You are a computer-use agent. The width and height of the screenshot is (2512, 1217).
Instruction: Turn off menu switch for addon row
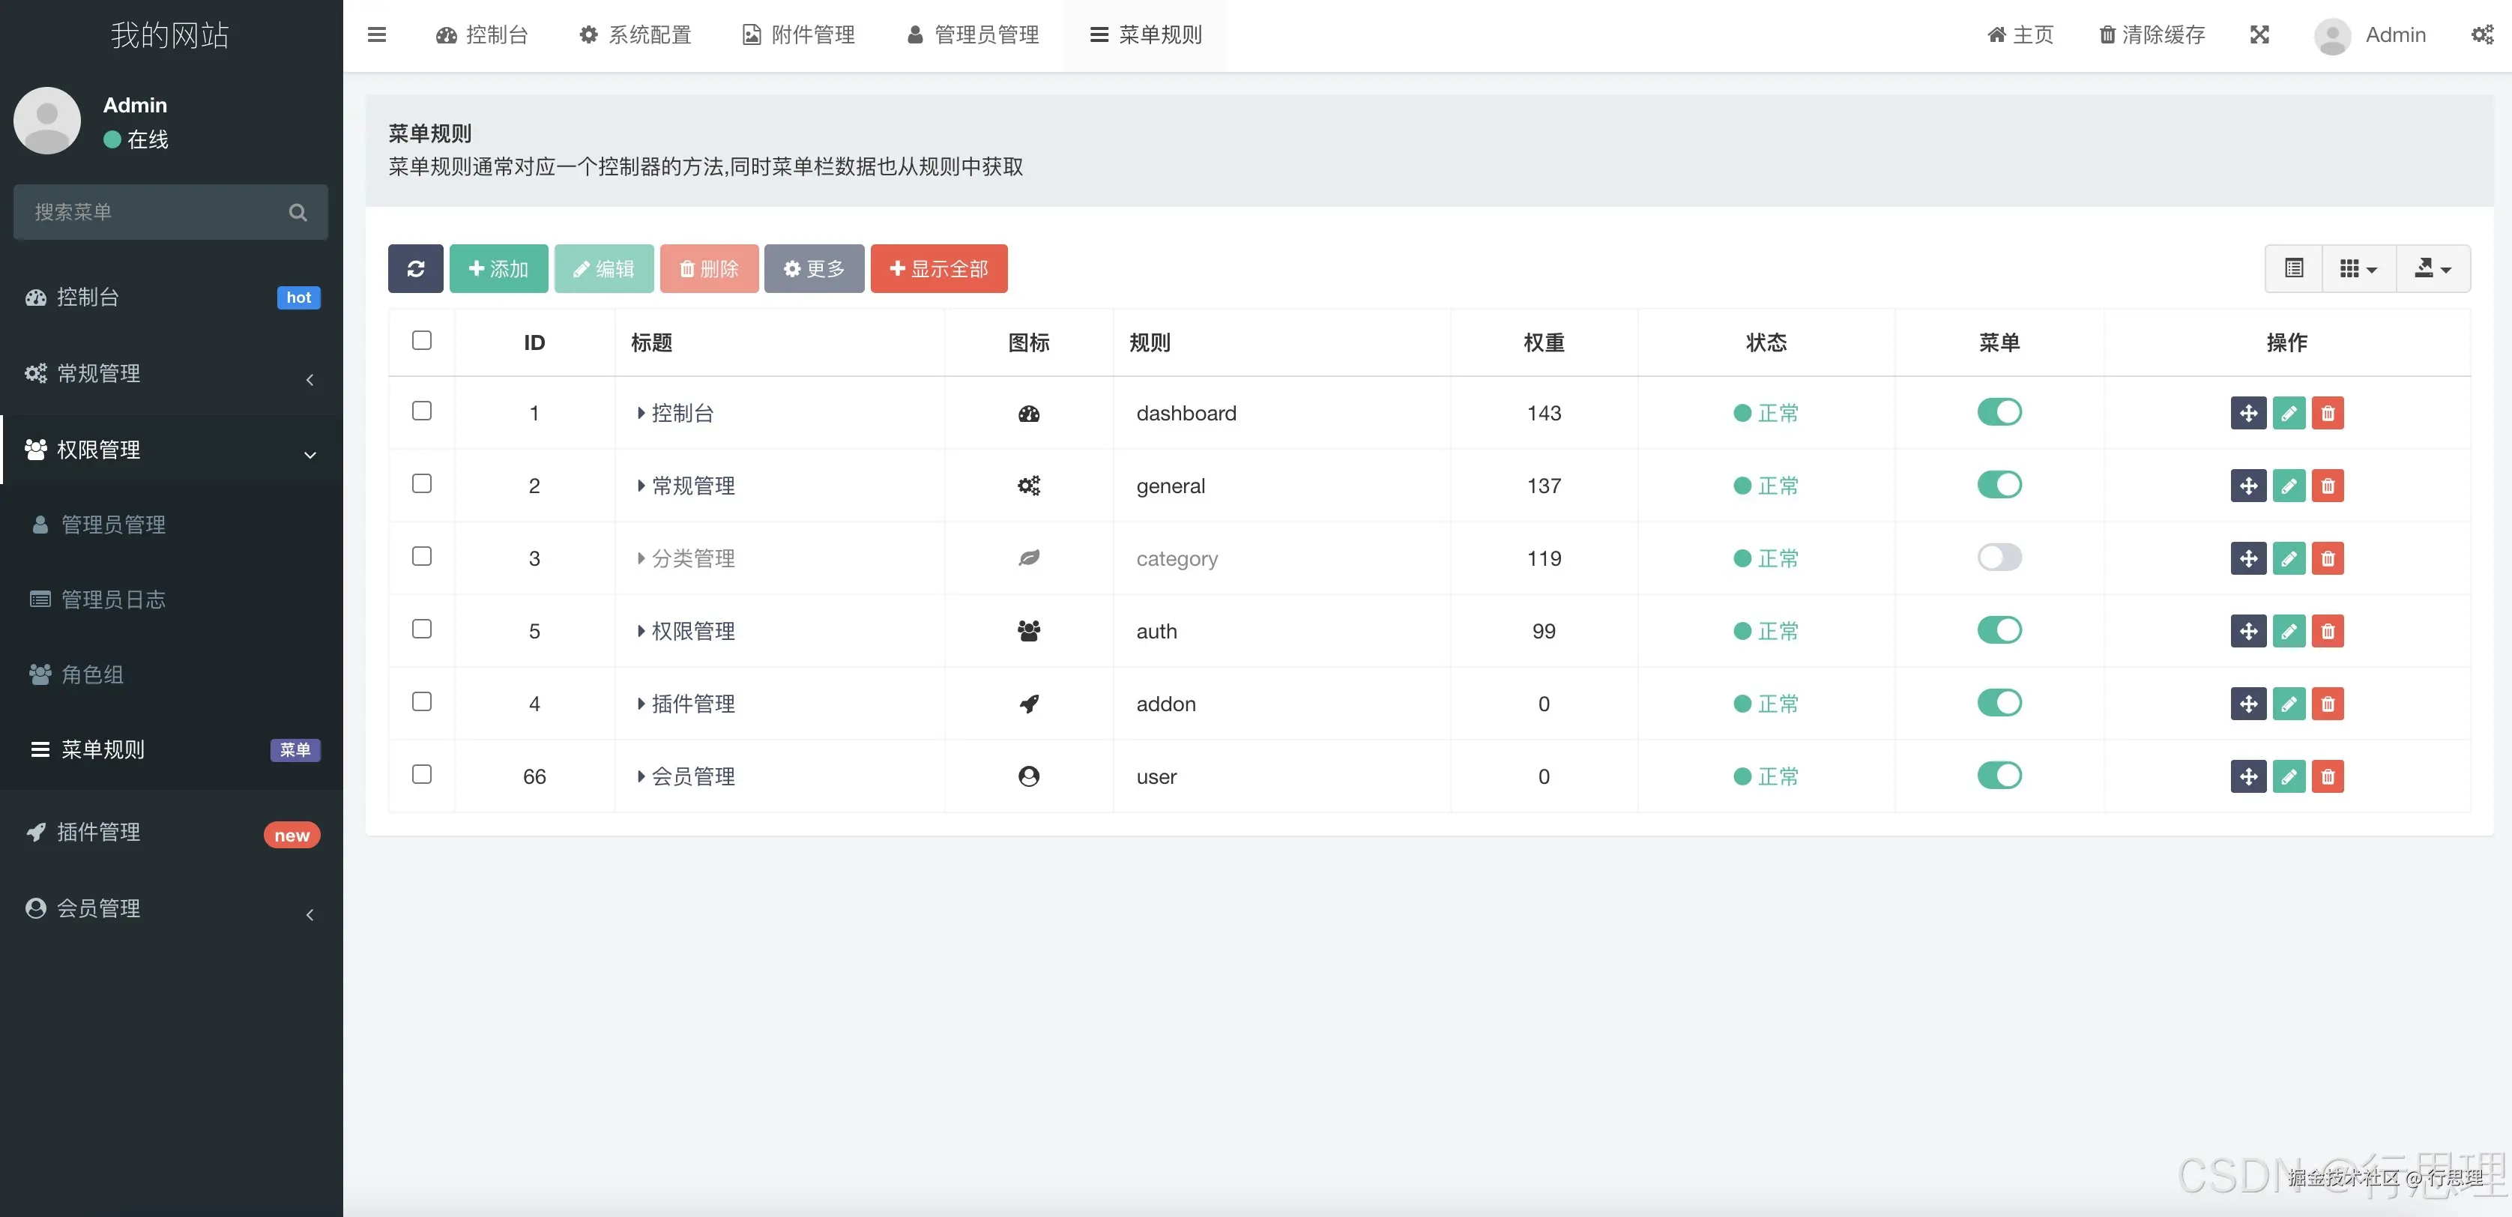[x=1999, y=703]
